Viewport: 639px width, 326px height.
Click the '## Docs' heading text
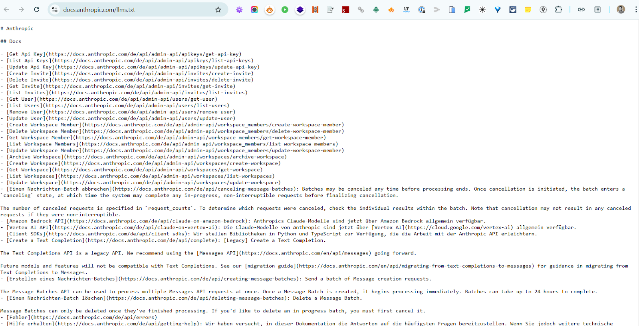tap(11, 41)
